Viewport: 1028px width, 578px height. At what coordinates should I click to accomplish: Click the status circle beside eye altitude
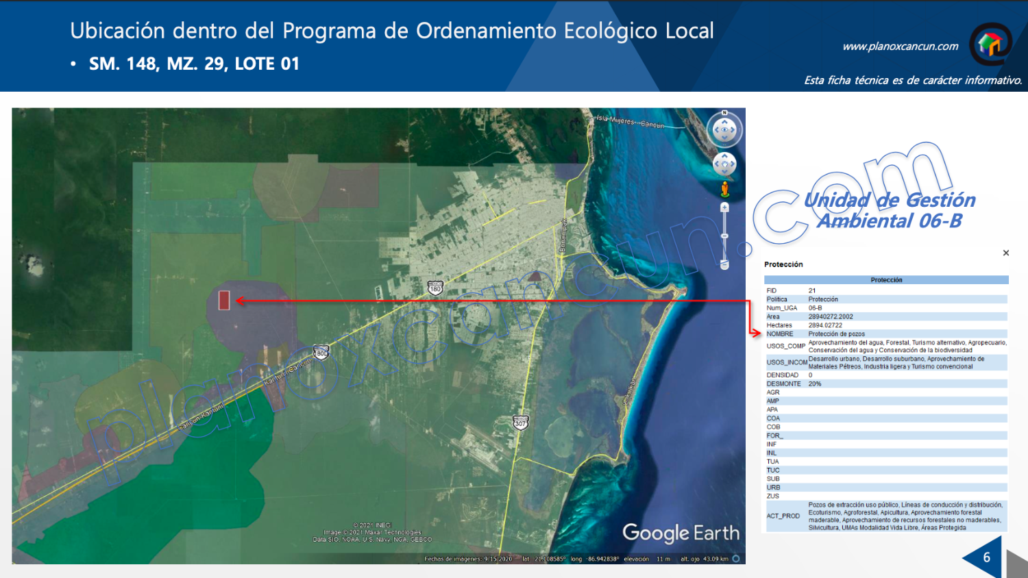(x=736, y=559)
